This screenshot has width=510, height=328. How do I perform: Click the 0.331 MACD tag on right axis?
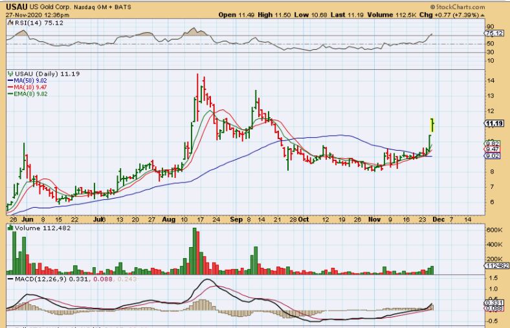494,303
